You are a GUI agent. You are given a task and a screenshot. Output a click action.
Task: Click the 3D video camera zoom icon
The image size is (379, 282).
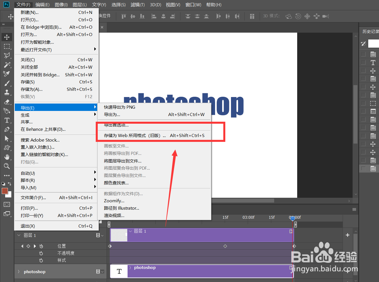(x=326, y=16)
